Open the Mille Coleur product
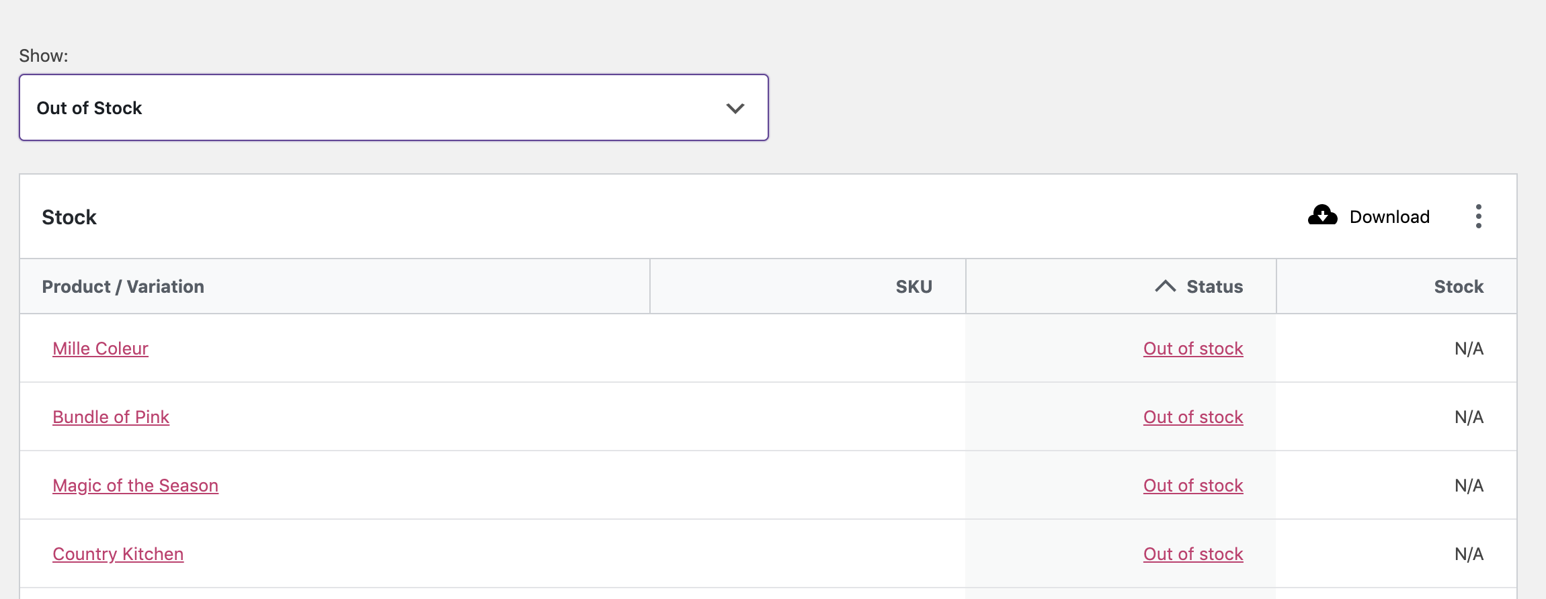 100,349
